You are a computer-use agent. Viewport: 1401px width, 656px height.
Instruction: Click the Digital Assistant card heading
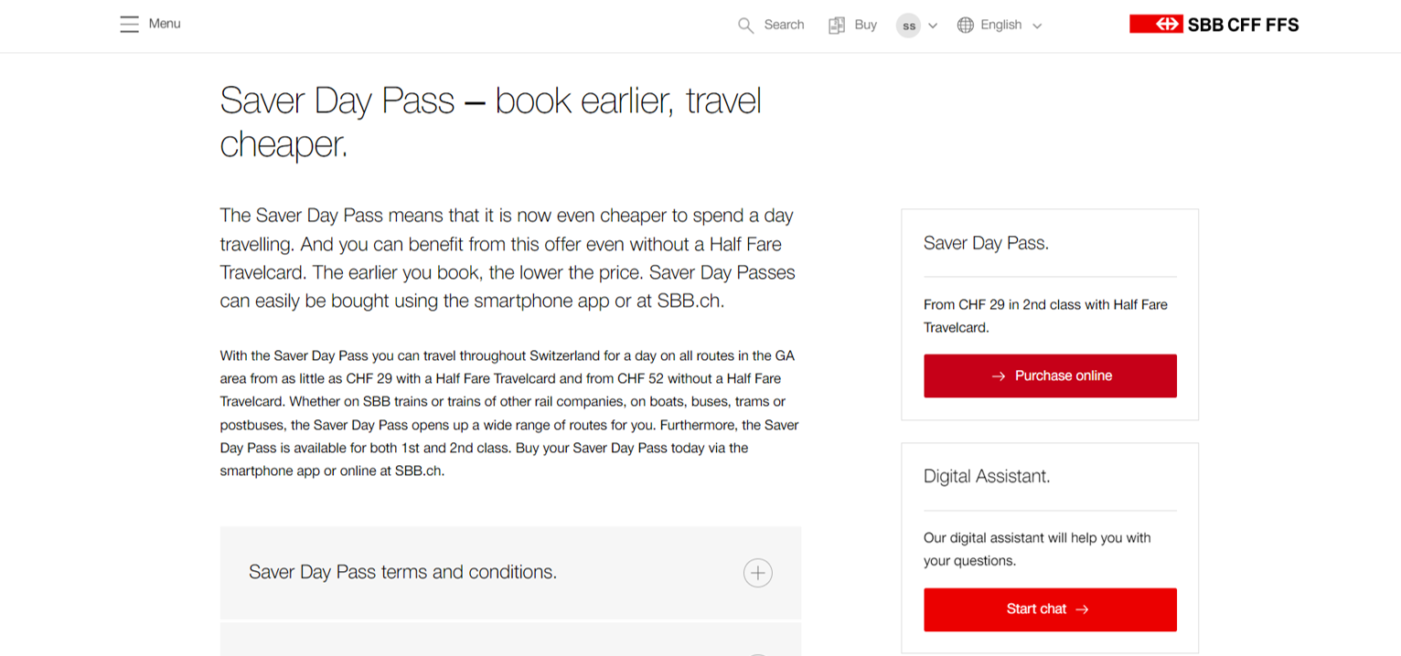click(x=987, y=476)
